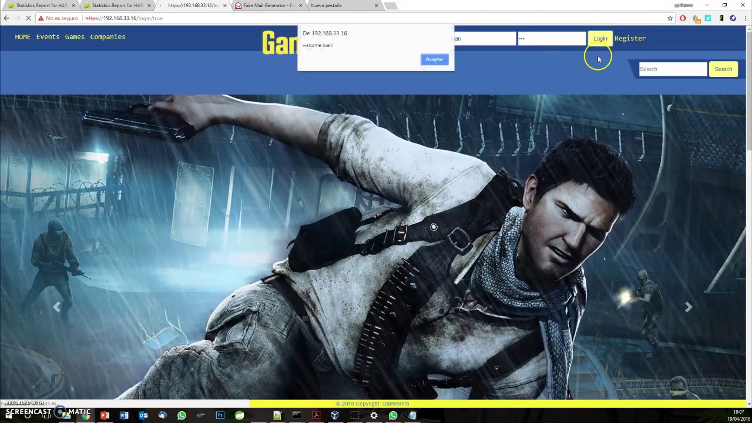Open Adobe Acrobat from the taskbar

316,415
